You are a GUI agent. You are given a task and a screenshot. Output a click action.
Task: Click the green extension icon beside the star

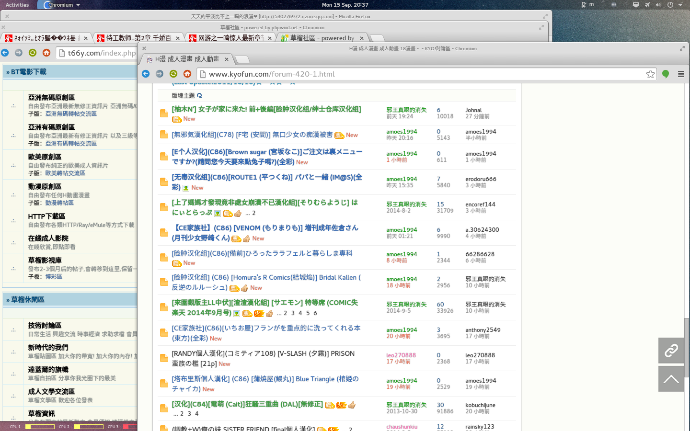(666, 74)
